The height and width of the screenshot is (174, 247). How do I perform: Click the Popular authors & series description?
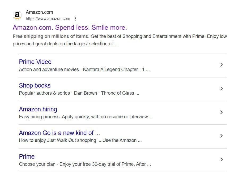click(x=44, y=93)
